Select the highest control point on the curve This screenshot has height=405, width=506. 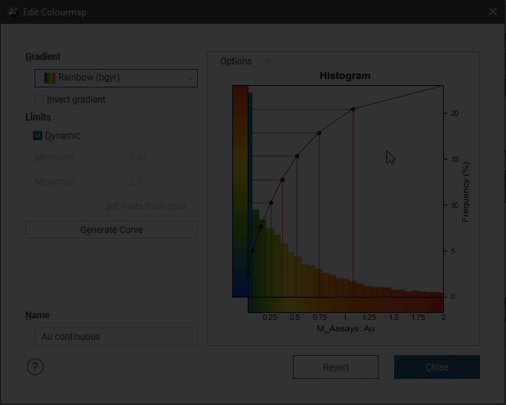coord(353,110)
